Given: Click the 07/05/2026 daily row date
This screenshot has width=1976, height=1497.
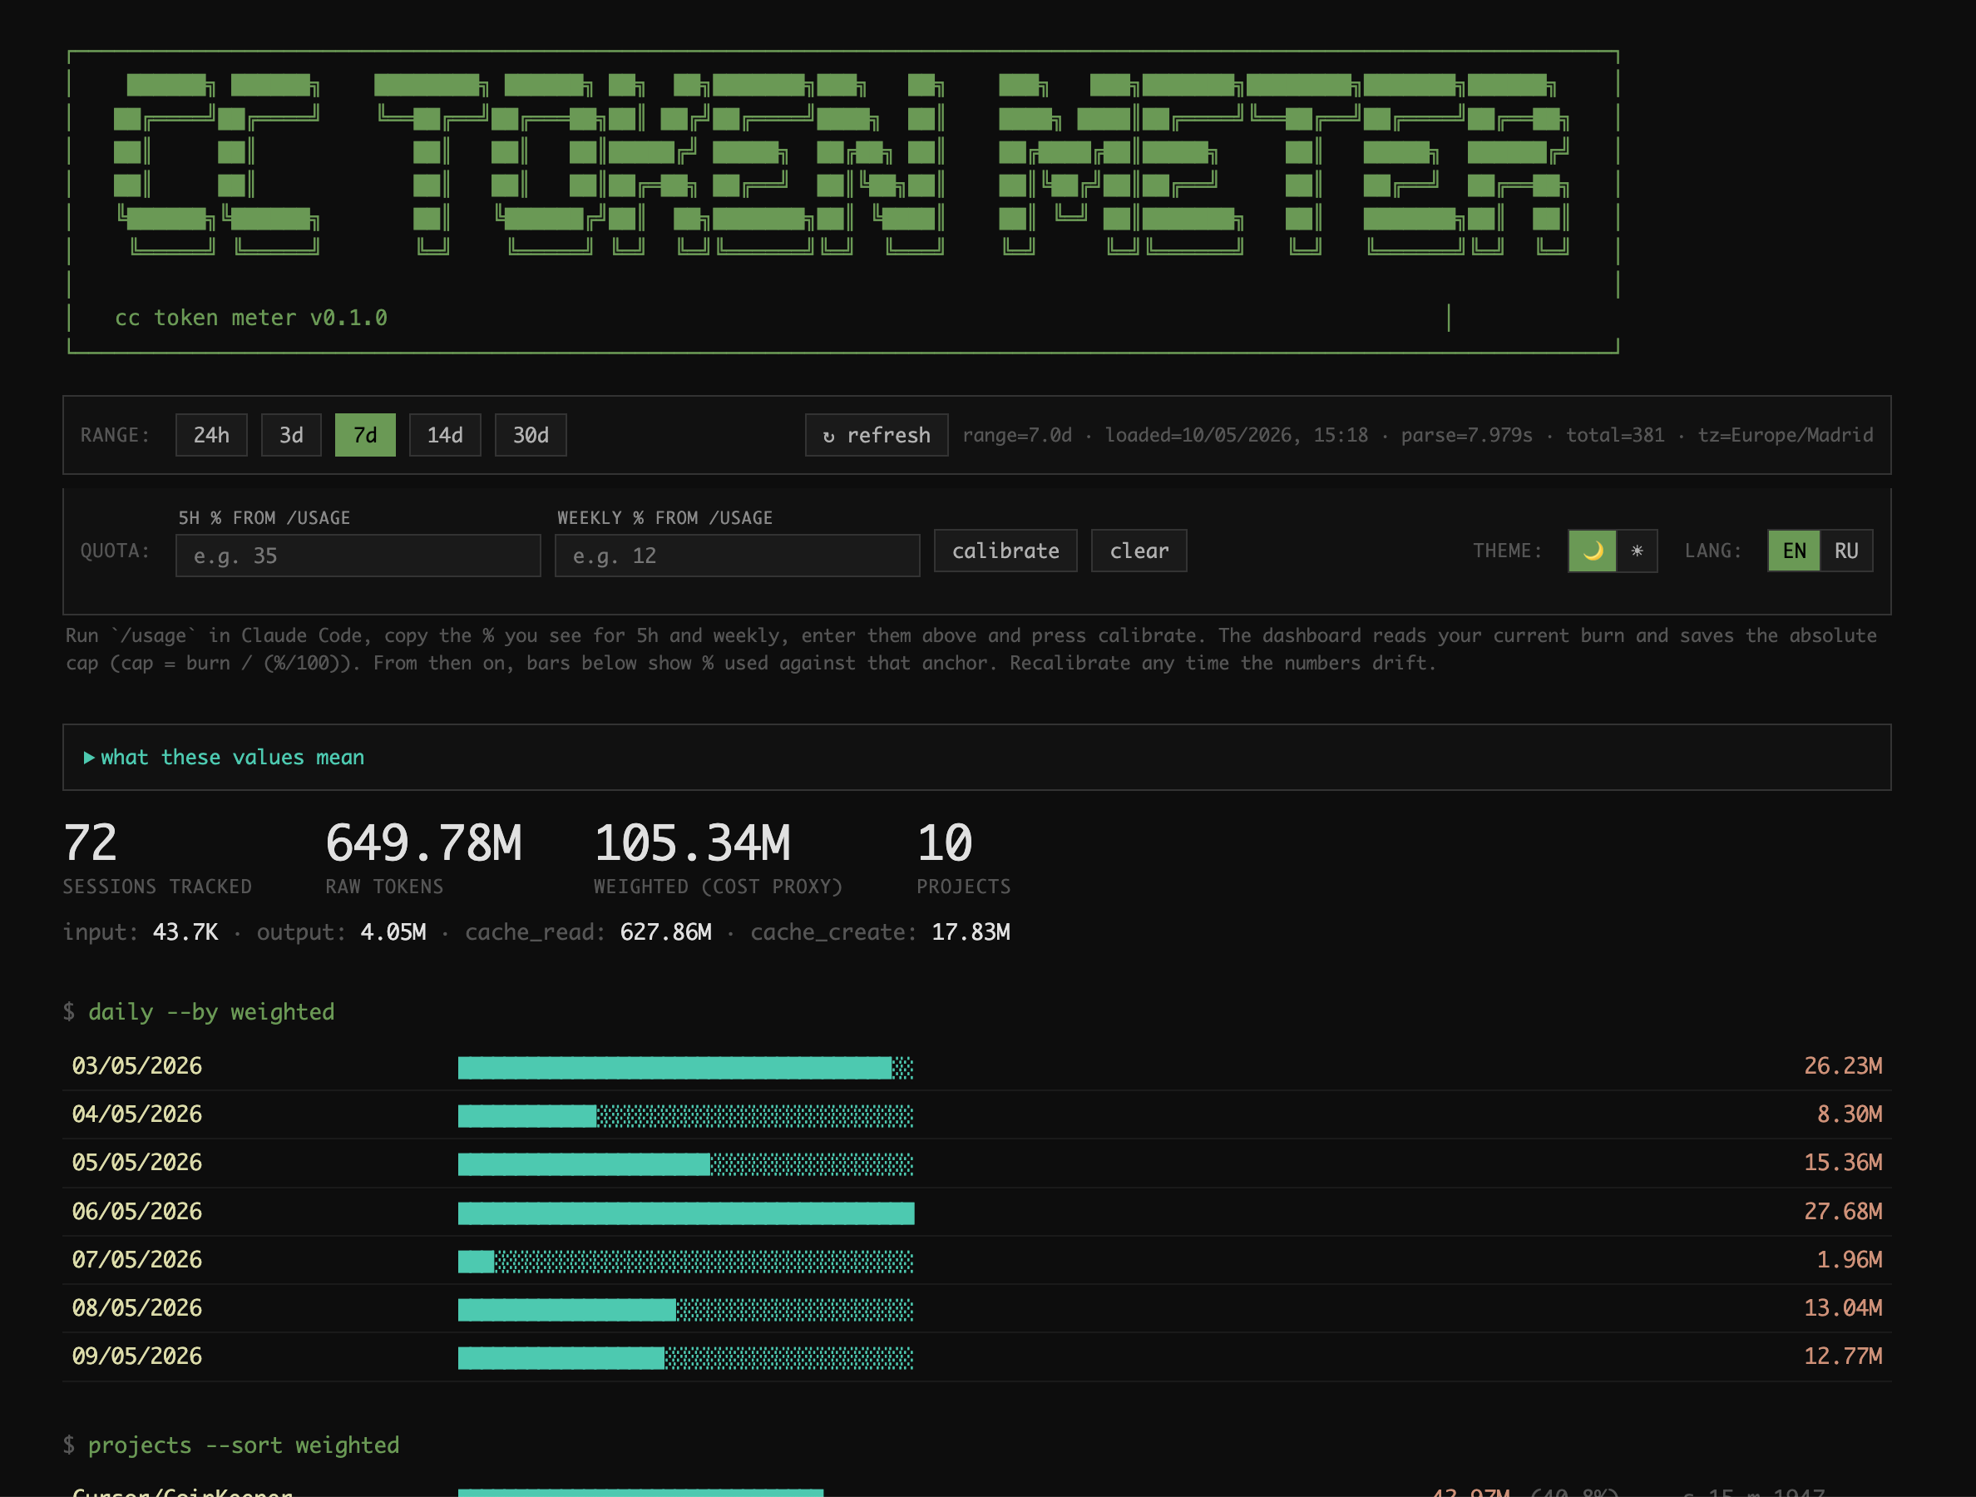Looking at the screenshot, I should point(136,1259).
